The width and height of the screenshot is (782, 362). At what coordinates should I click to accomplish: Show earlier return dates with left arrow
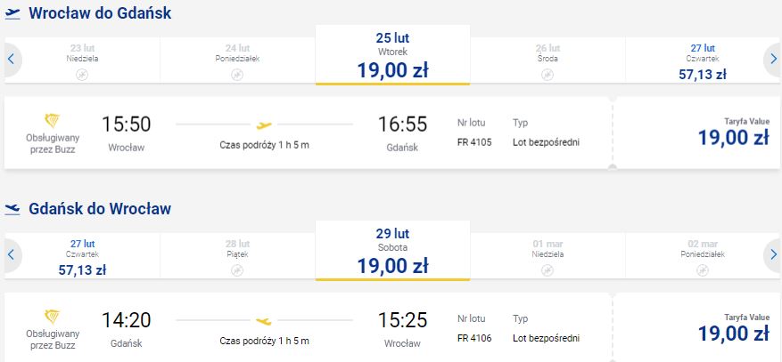point(11,255)
